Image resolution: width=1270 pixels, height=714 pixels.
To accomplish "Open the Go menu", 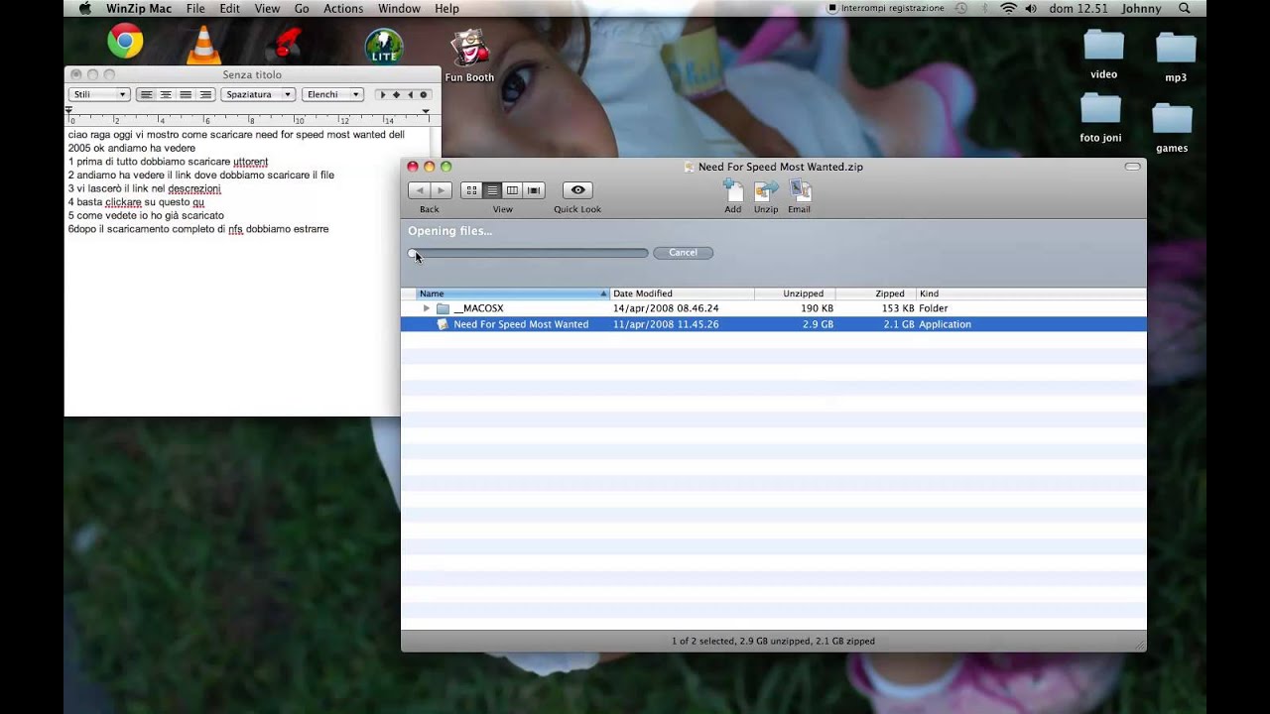I will (302, 8).
